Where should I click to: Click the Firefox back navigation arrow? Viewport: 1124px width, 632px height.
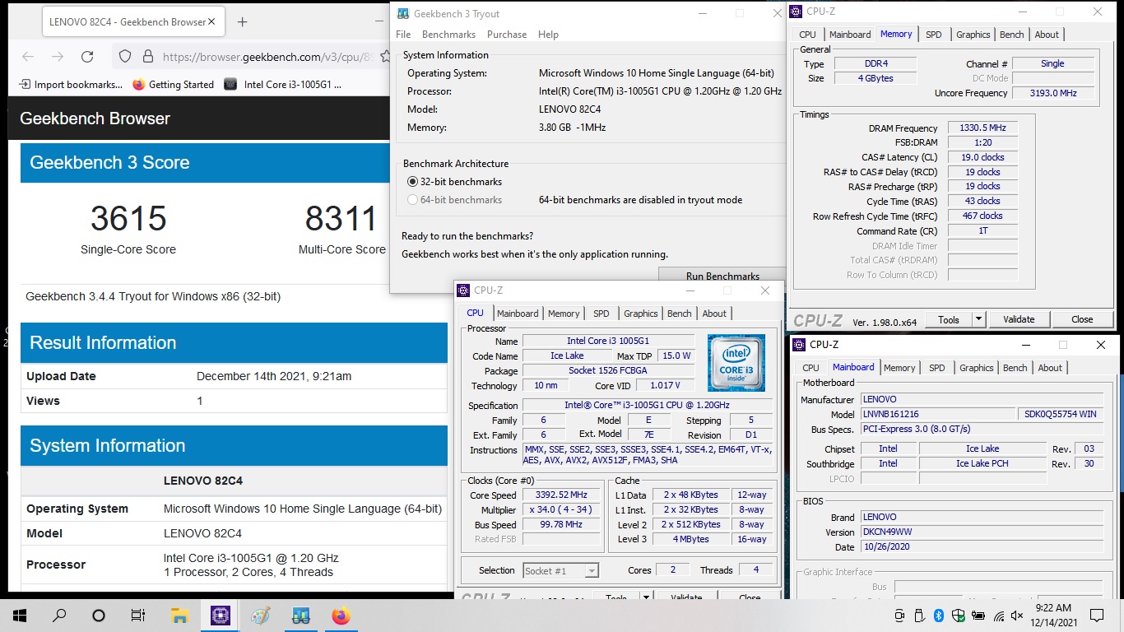tap(28, 57)
